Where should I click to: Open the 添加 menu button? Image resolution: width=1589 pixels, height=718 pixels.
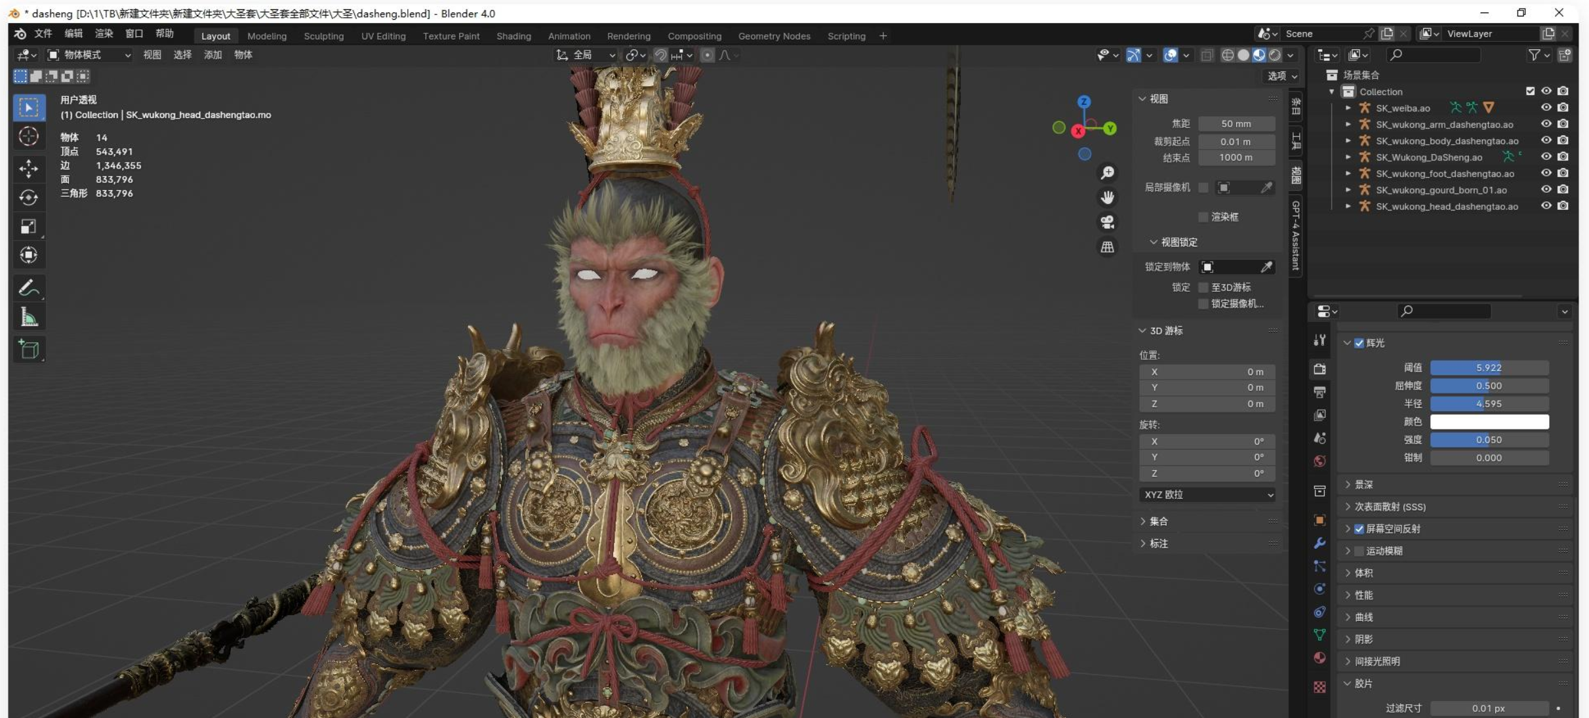(212, 55)
